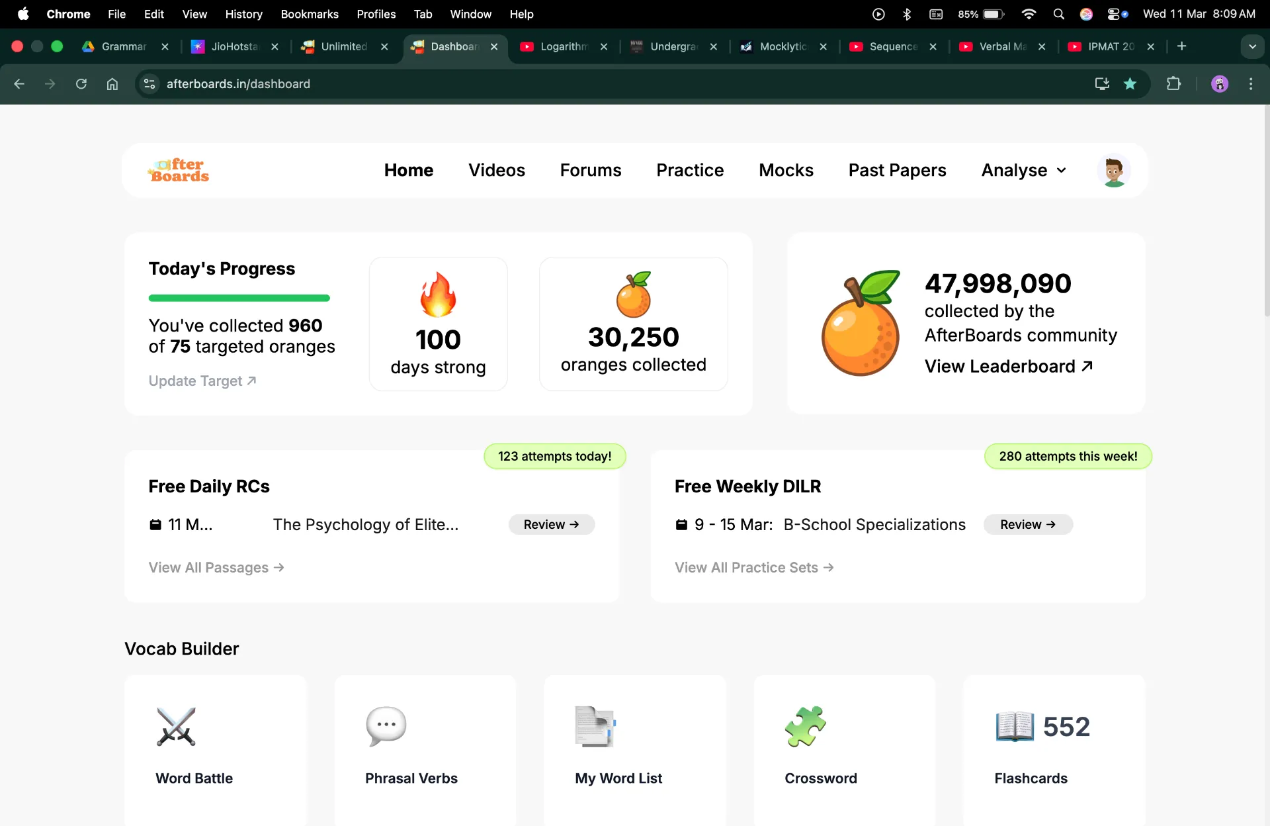Image resolution: width=1270 pixels, height=826 pixels.
Task: Open Past Papers section
Action: (897, 170)
